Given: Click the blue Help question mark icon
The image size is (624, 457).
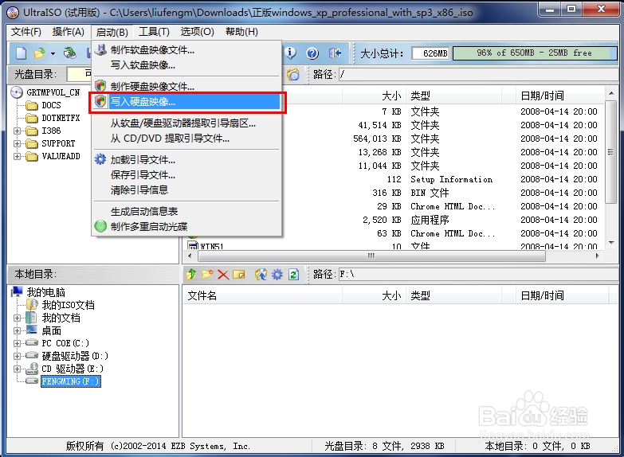Looking at the screenshot, I should pyautogui.click(x=312, y=53).
